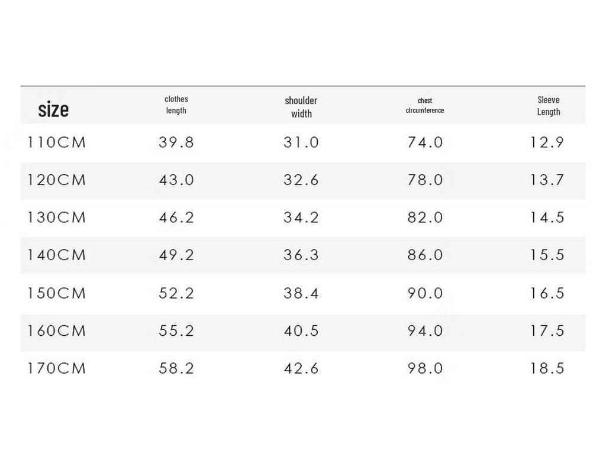Click clothes length value 39.8
This screenshot has height=454, width=606.
coord(176,142)
